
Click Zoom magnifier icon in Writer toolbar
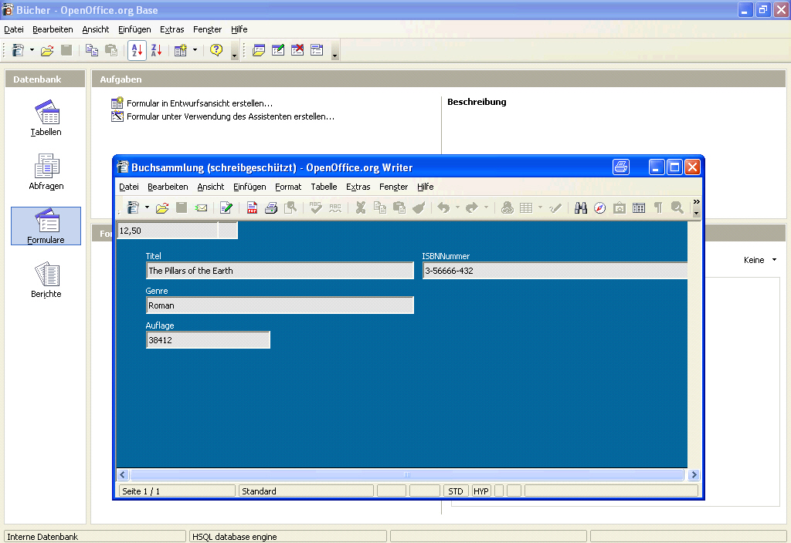tap(677, 207)
